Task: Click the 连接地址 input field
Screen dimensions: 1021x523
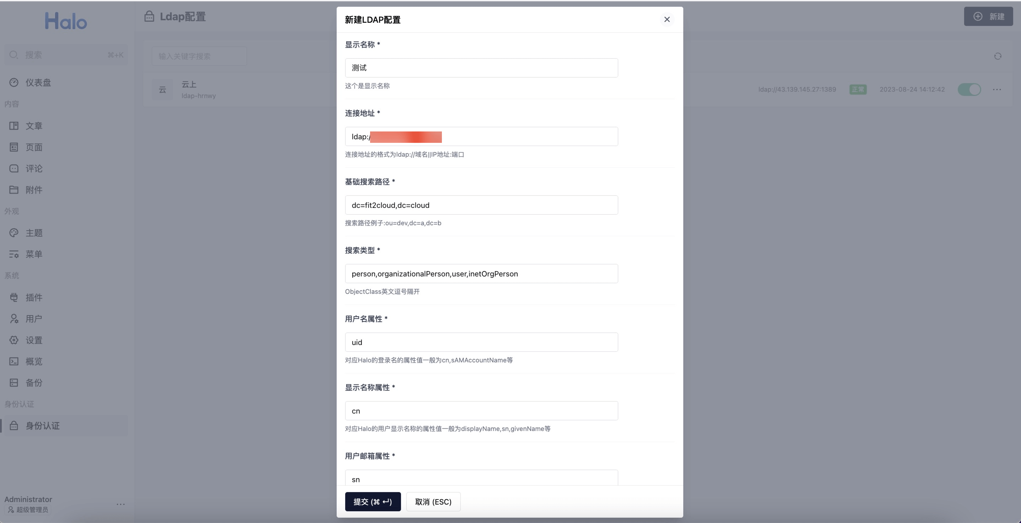Action: (481, 136)
